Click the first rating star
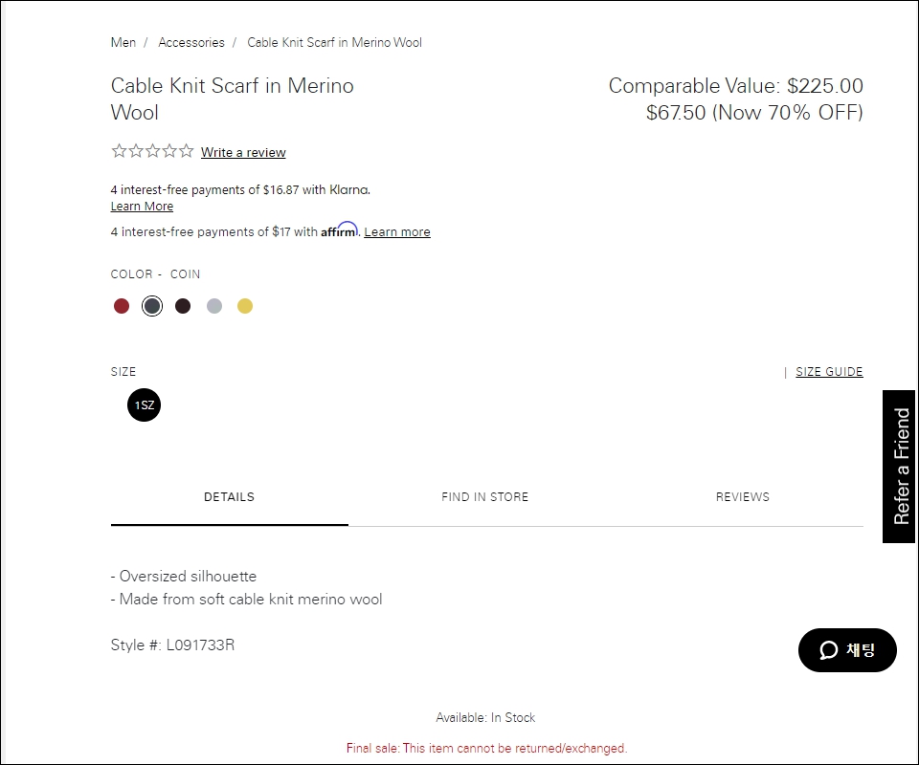Screen dimensions: 919x765 (119, 151)
